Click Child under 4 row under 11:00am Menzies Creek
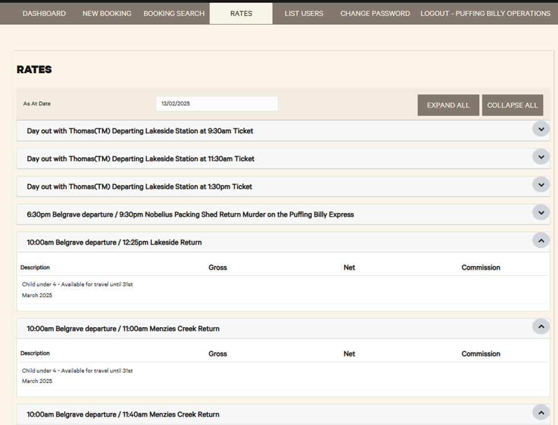 pos(283,376)
